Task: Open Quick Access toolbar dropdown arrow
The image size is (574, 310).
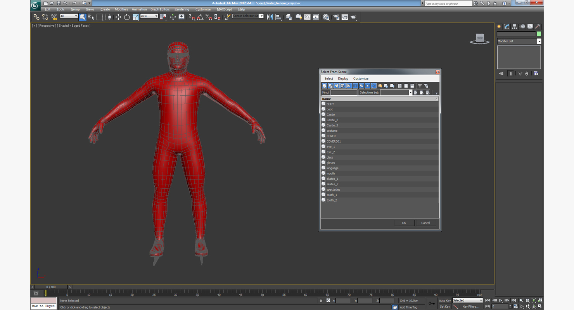Action: point(90,3)
